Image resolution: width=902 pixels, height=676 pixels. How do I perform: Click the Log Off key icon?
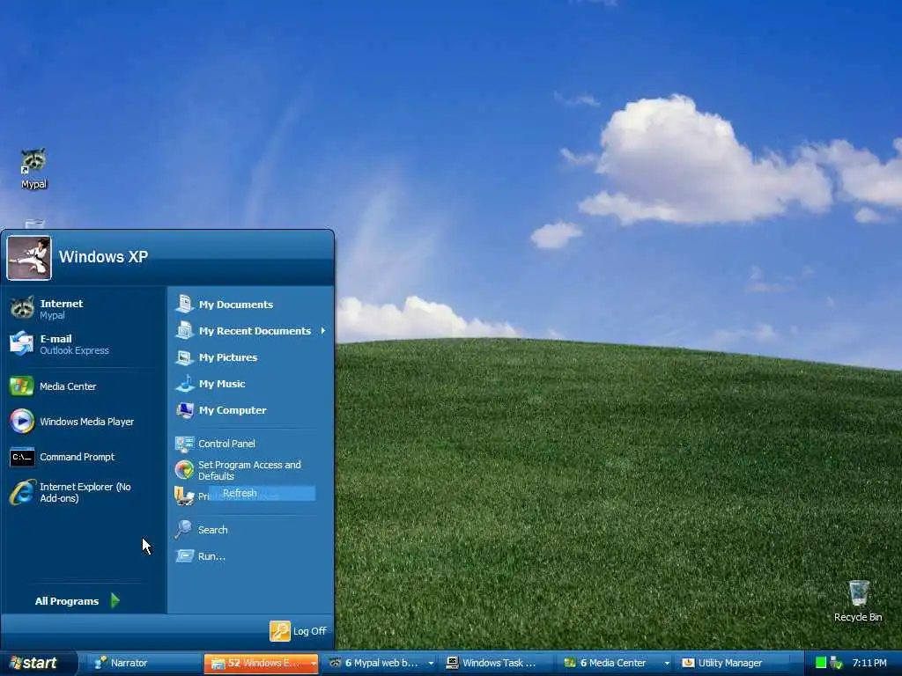click(280, 630)
